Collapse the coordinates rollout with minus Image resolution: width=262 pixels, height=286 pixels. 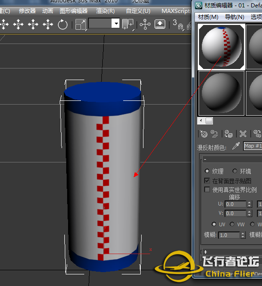(205, 159)
